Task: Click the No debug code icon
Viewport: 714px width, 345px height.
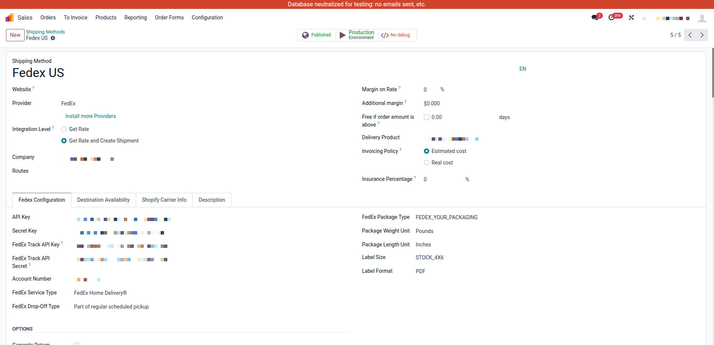Action: click(x=385, y=35)
